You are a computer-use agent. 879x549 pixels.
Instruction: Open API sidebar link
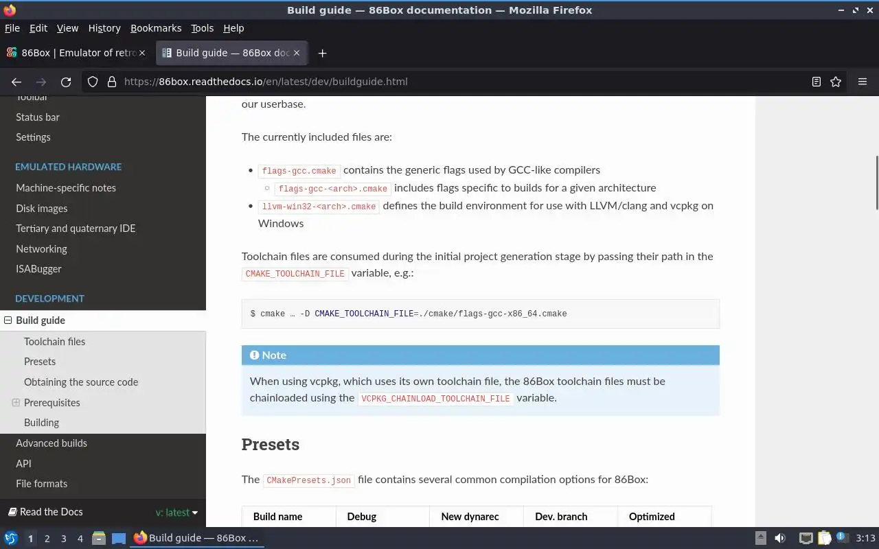point(23,464)
